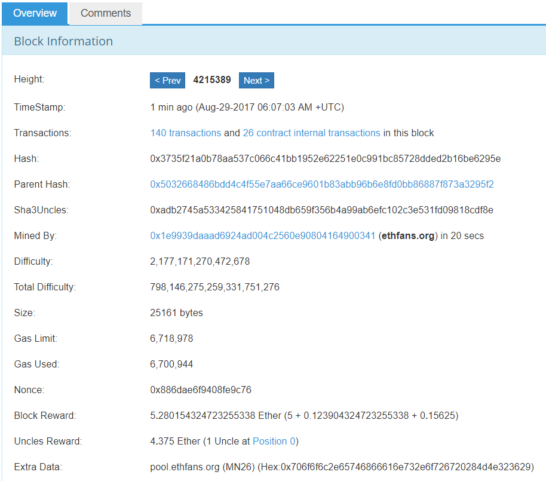Open the 140 transactions link
The width and height of the screenshot is (546, 481).
coord(186,133)
